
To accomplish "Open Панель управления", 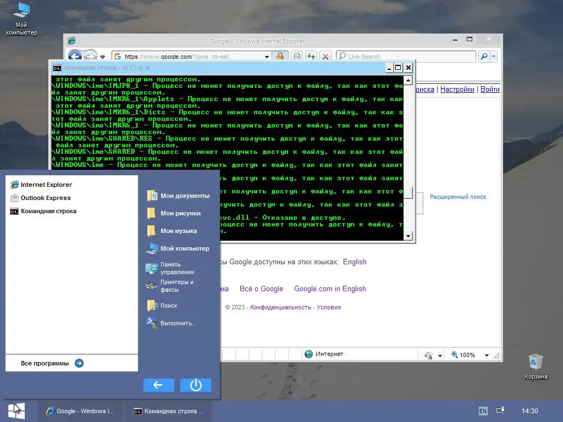I will click(x=170, y=268).
